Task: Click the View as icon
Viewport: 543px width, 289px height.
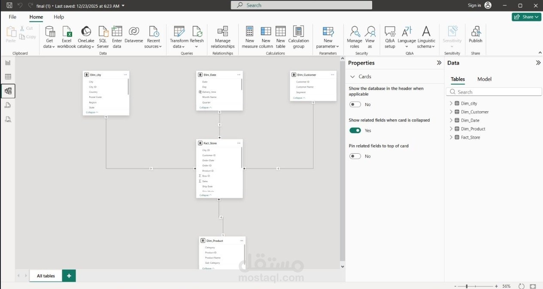Action: click(x=370, y=32)
